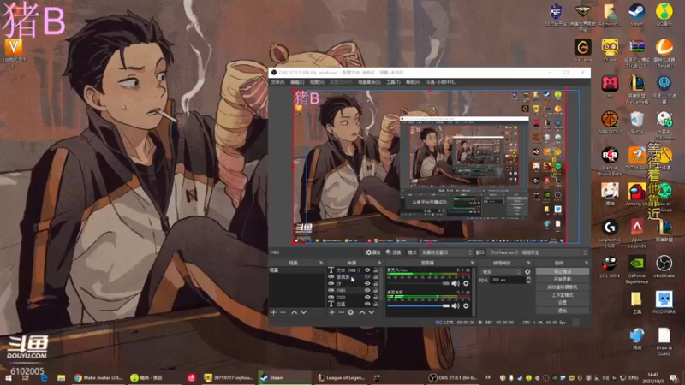Select the CF source row
The width and height of the screenshot is (685, 385).
pos(354,284)
